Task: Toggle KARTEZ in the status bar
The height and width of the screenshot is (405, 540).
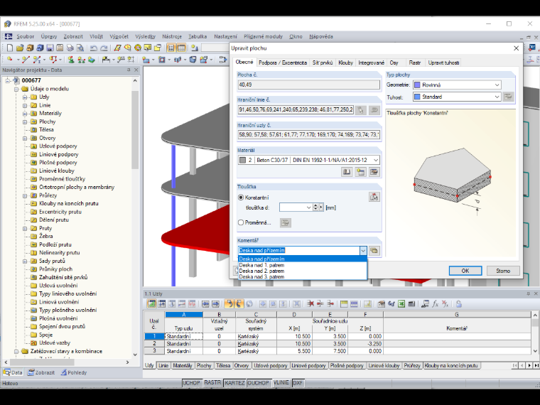Action: pos(234,383)
